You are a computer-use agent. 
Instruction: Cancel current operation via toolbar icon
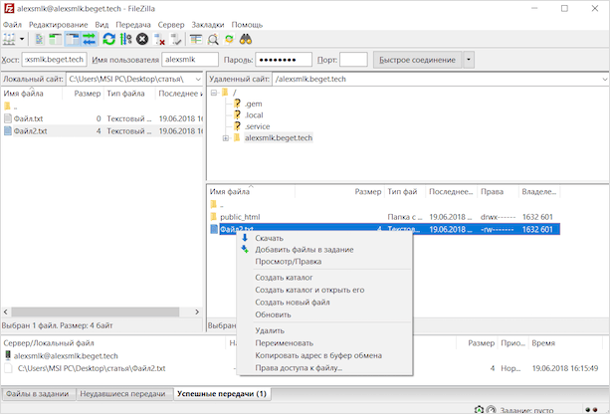point(142,40)
